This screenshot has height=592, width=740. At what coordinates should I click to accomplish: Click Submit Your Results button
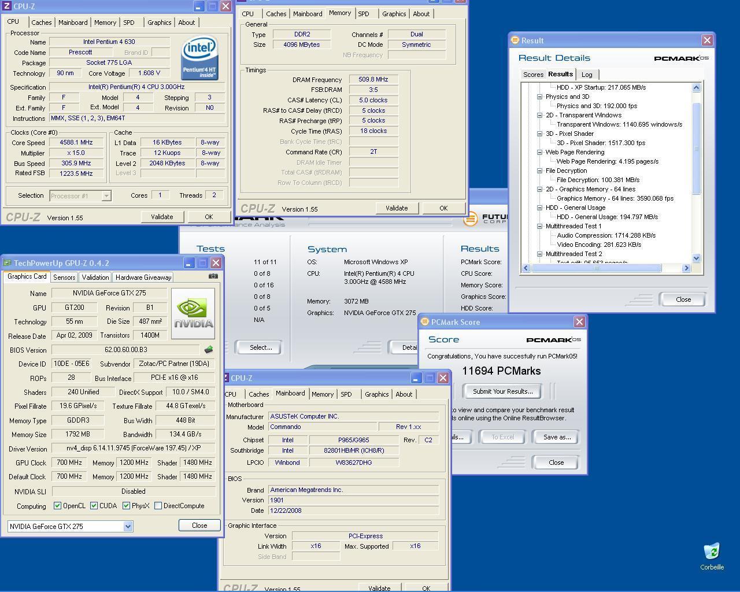pyautogui.click(x=502, y=391)
